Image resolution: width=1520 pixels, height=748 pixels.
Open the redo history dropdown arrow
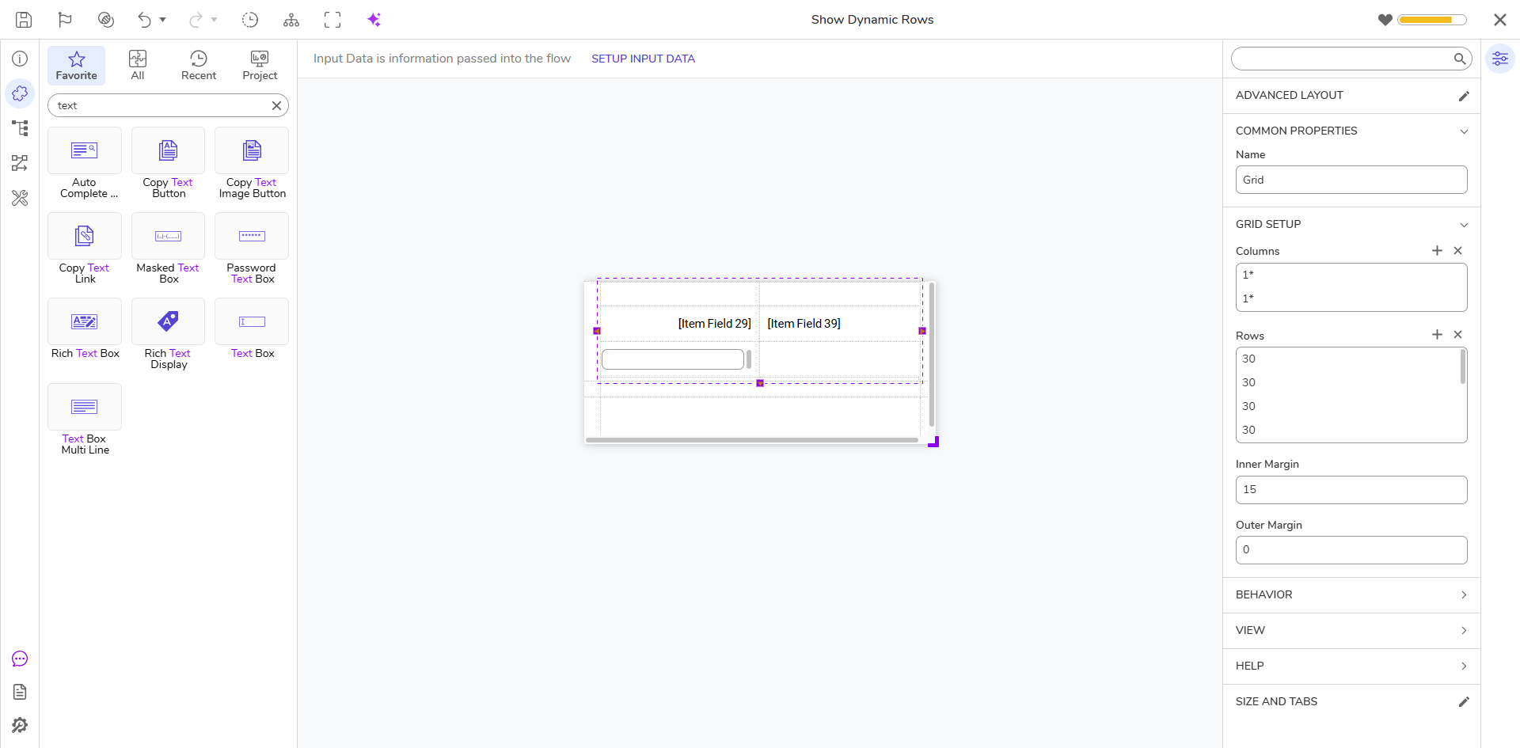pyautogui.click(x=215, y=20)
